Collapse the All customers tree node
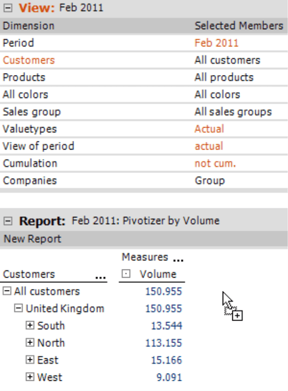The height and width of the screenshot is (391, 288). (7, 291)
